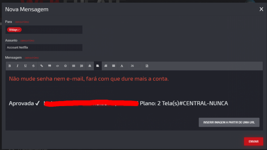Apply strikethrough formatting
Image resolution: width=267 pixels, height=150 pixels.
point(34,66)
